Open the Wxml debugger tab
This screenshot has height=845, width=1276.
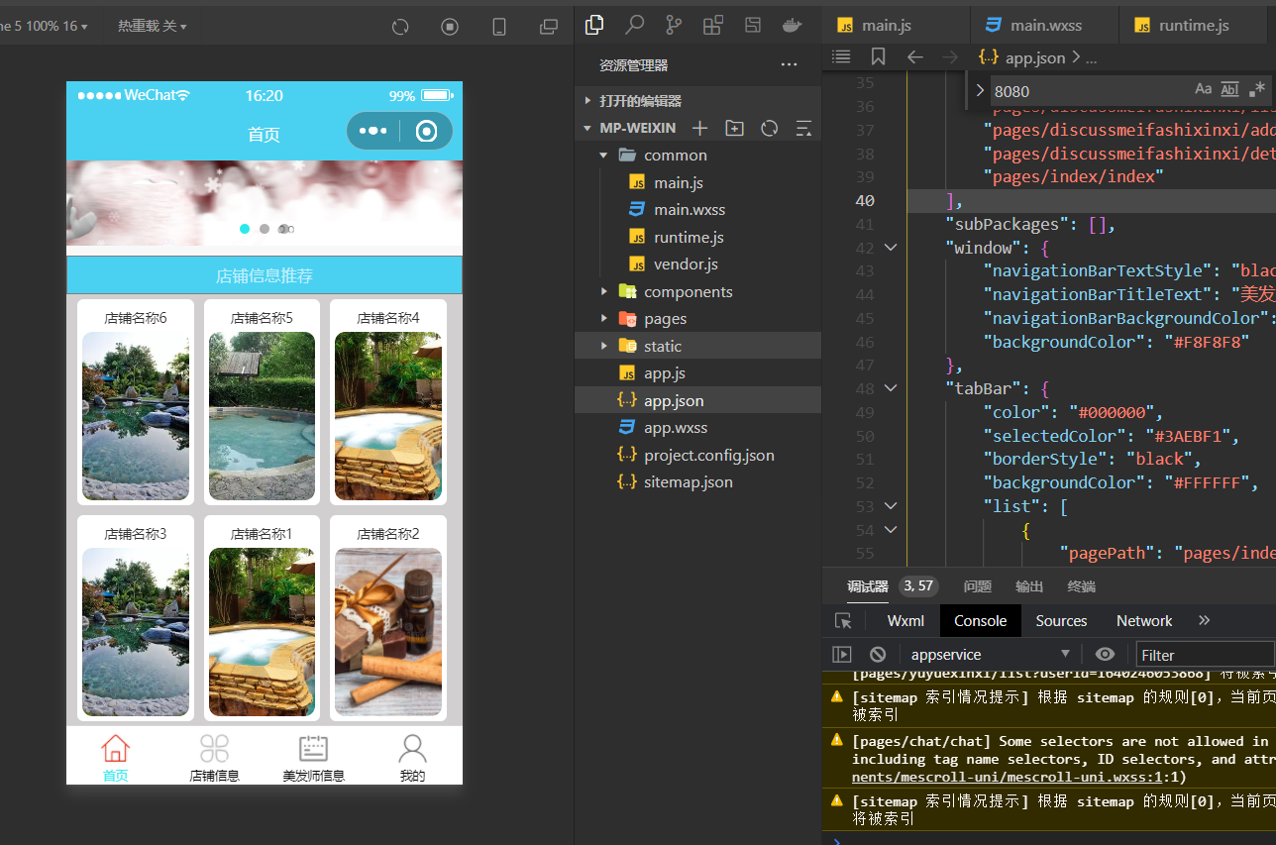coord(905,621)
